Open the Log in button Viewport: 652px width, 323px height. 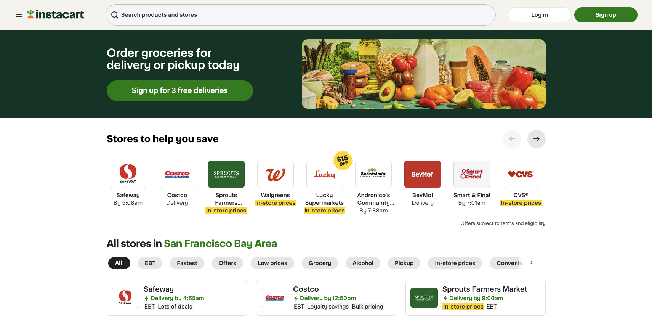[x=540, y=15]
